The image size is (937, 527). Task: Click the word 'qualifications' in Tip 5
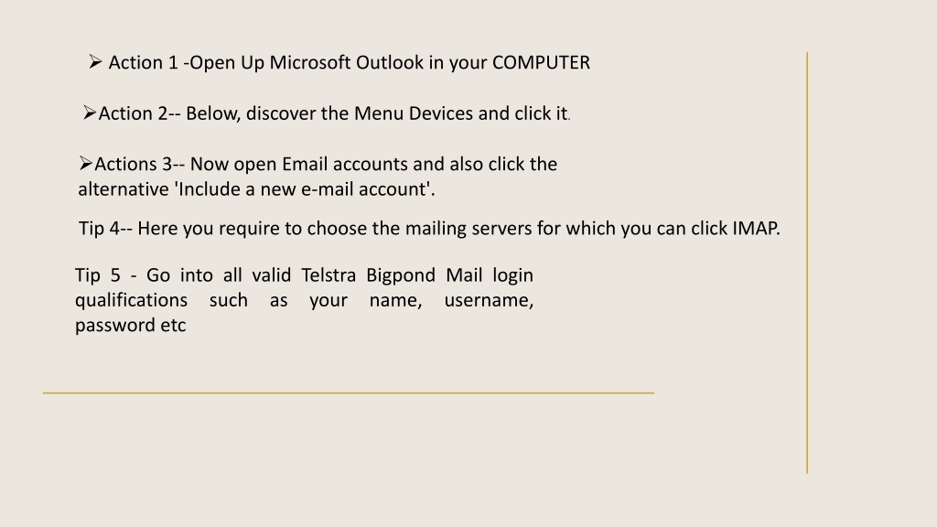[x=131, y=300]
